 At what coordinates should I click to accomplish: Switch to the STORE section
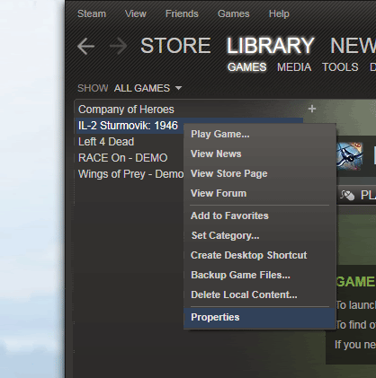[175, 46]
